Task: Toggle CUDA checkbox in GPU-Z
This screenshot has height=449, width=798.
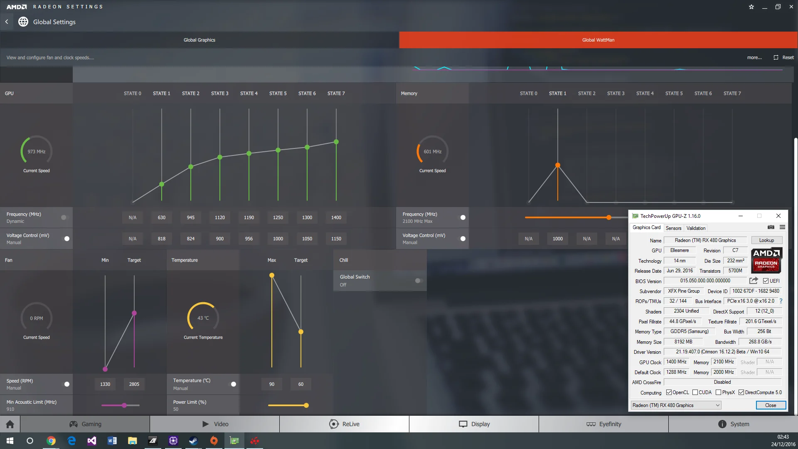Action: coord(695,392)
